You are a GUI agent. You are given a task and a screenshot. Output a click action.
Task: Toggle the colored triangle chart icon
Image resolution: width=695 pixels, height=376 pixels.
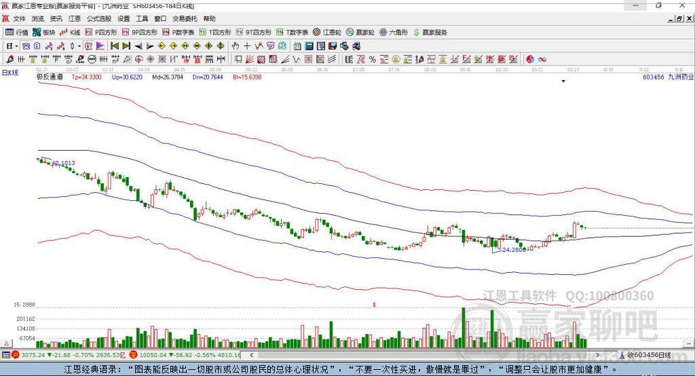(100, 46)
